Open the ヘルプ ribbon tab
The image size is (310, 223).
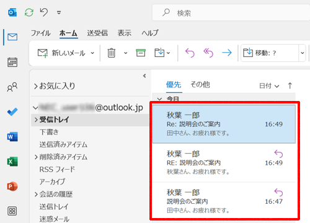150,33
